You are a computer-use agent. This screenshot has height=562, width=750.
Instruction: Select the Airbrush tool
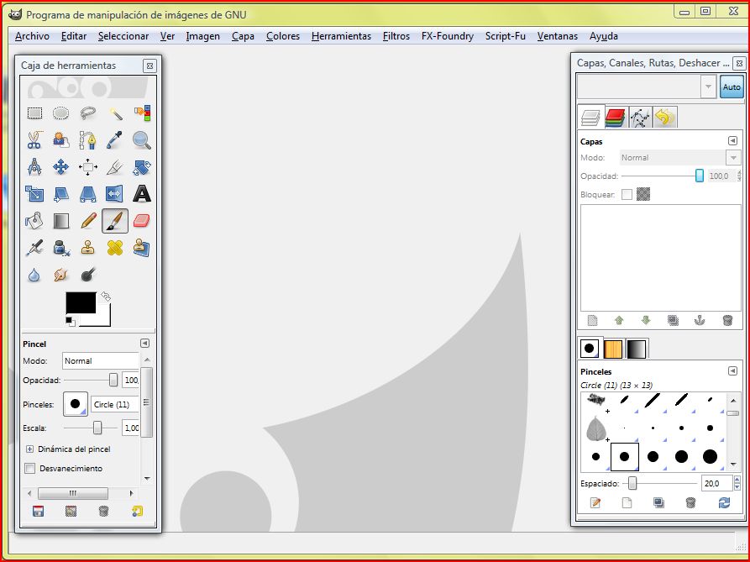[x=34, y=248]
